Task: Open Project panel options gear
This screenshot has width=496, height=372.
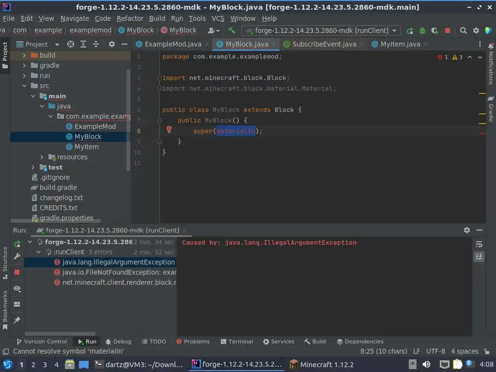Action: tap(112, 44)
